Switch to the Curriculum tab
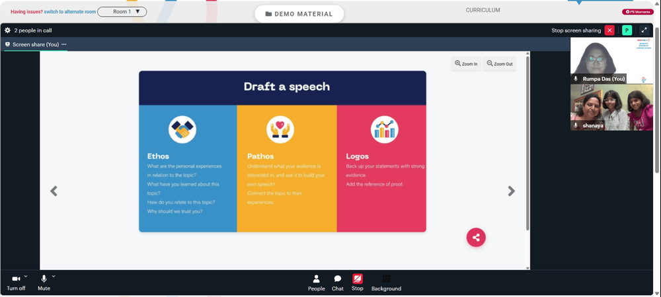Screen dimensions: 661x297 483,10
